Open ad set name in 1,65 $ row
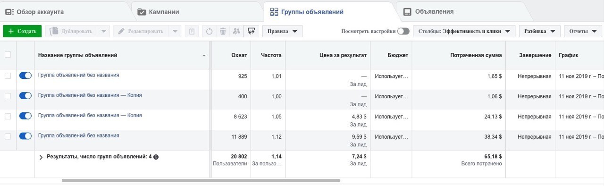The image size is (604, 186). point(78,75)
